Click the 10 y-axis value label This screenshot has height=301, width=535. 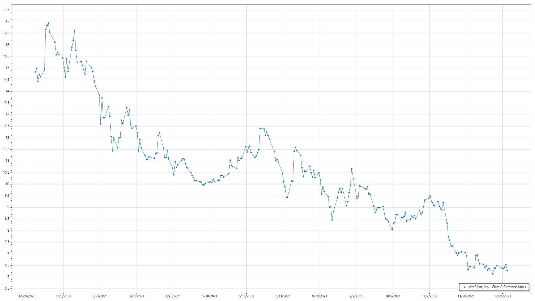point(7,184)
